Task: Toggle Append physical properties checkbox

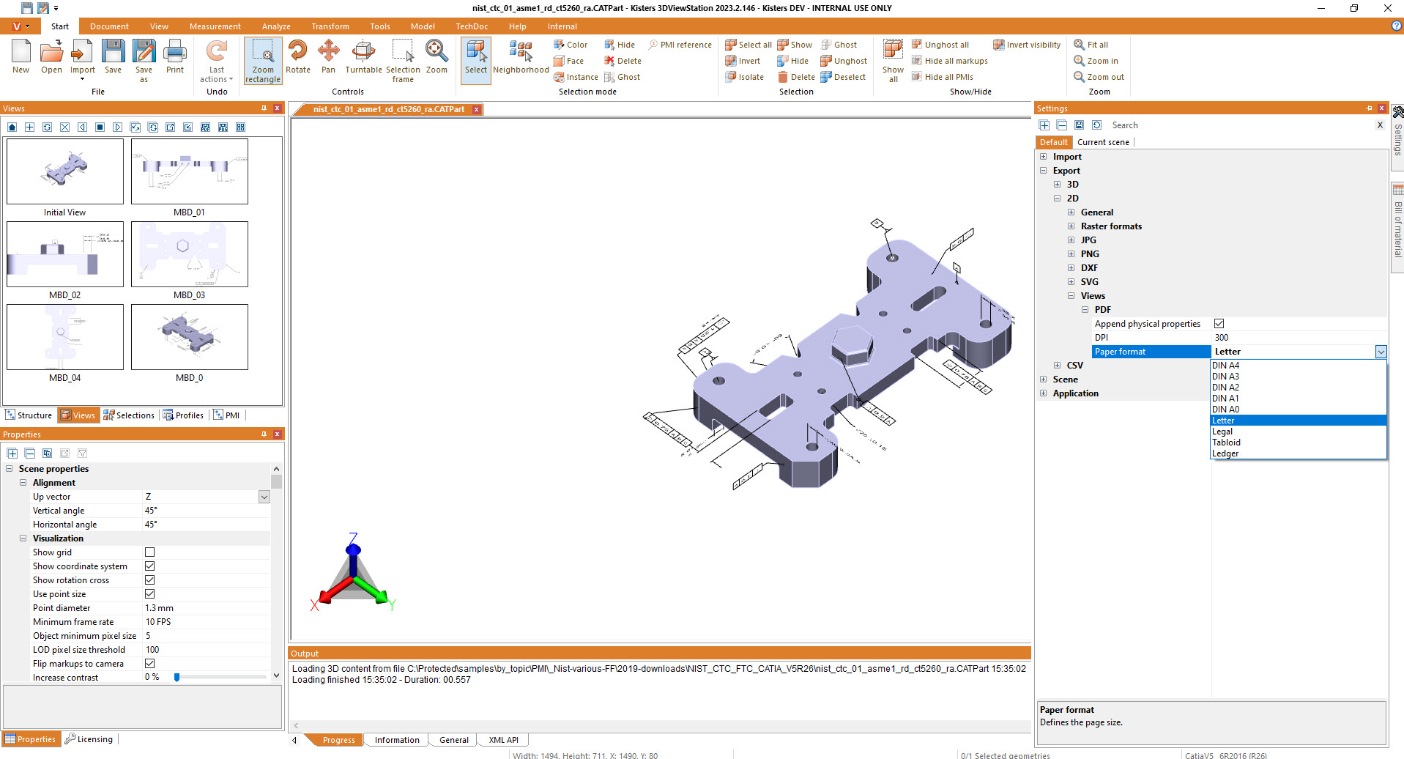Action: point(1219,324)
